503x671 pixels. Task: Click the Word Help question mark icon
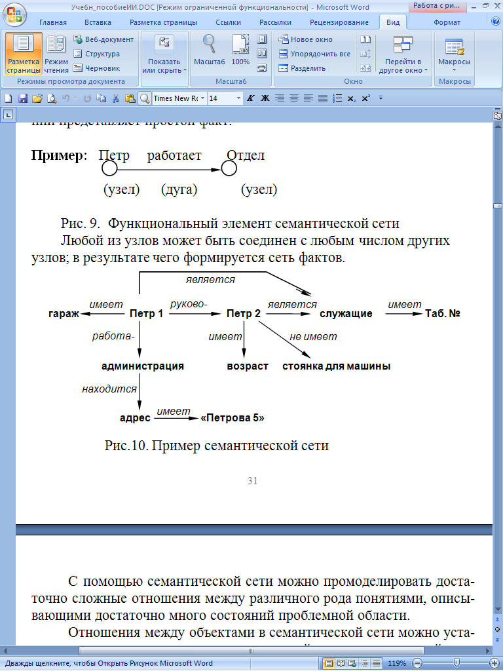(x=495, y=22)
